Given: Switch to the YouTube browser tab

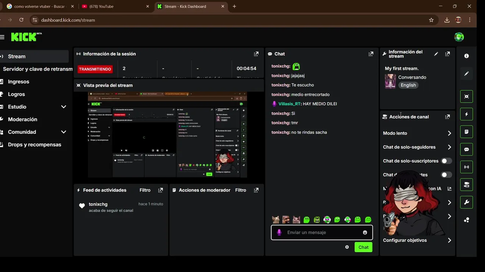Looking at the screenshot, I should tap(116, 6).
